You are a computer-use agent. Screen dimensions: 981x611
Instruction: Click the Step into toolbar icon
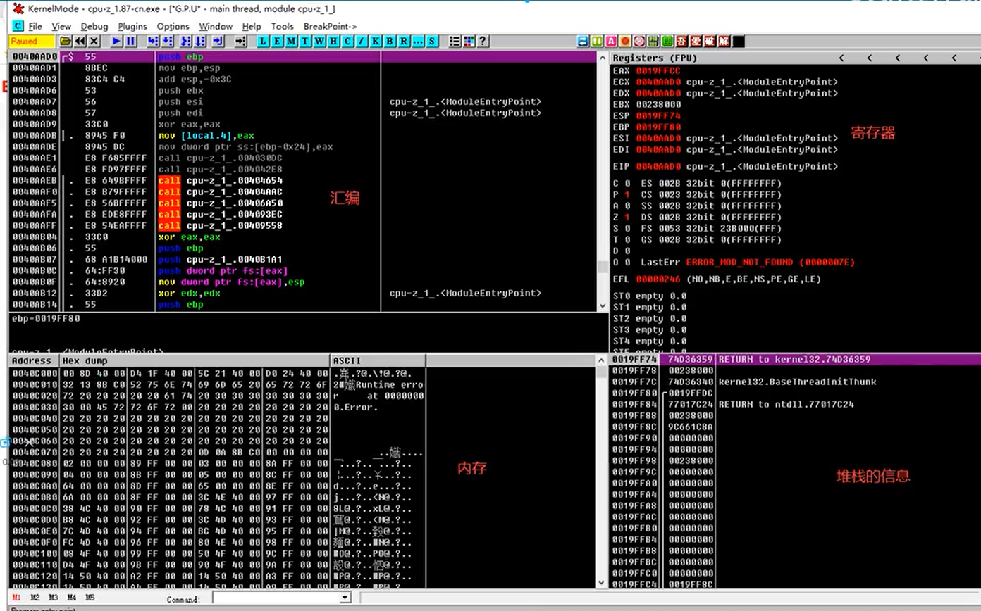(x=153, y=42)
